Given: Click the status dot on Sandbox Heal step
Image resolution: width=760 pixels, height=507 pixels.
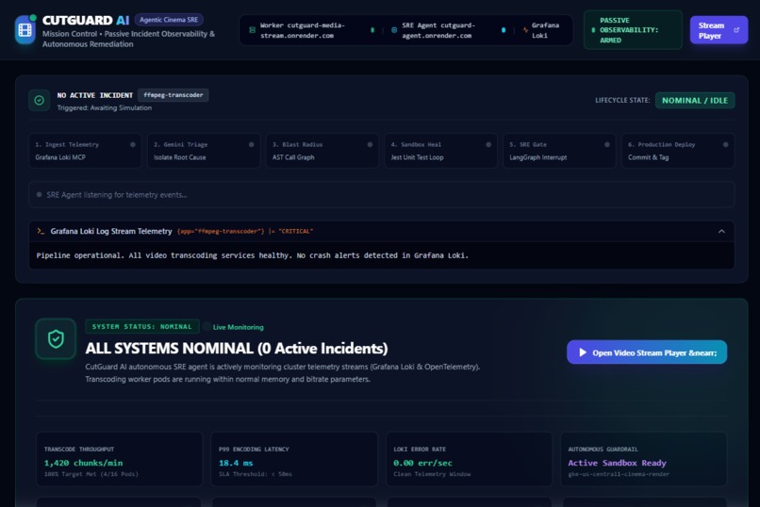Looking at the screenshot, I should (x=488, y=144).
